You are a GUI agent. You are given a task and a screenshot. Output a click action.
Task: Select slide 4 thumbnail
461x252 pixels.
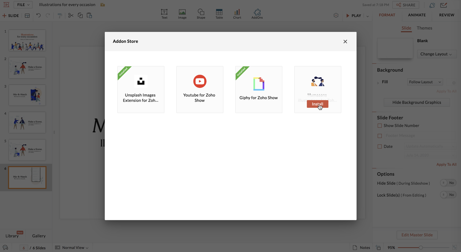tap(27, 122)
